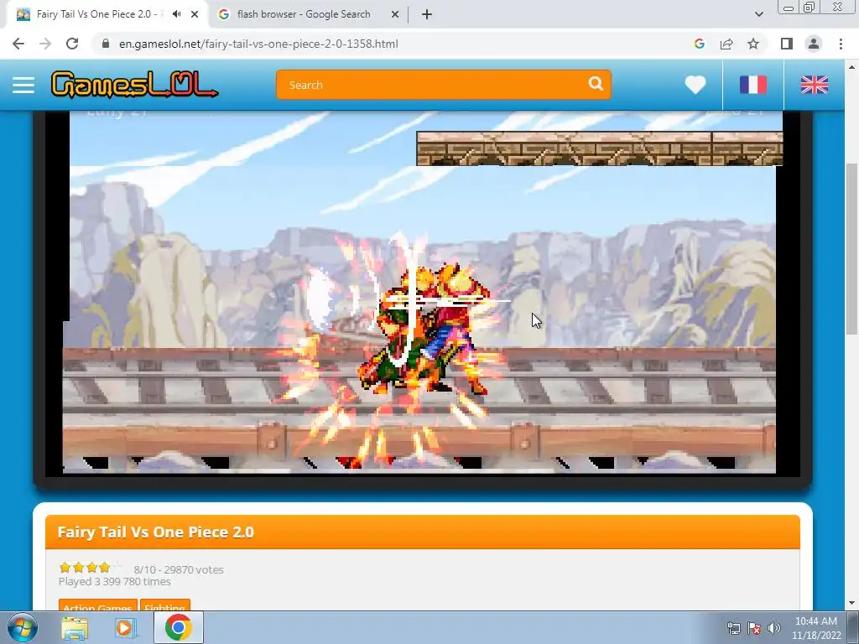Click the search magnifier icon
Image resolution: width=859 pixels, height=644 pixels.
click(x=596, y=84)
